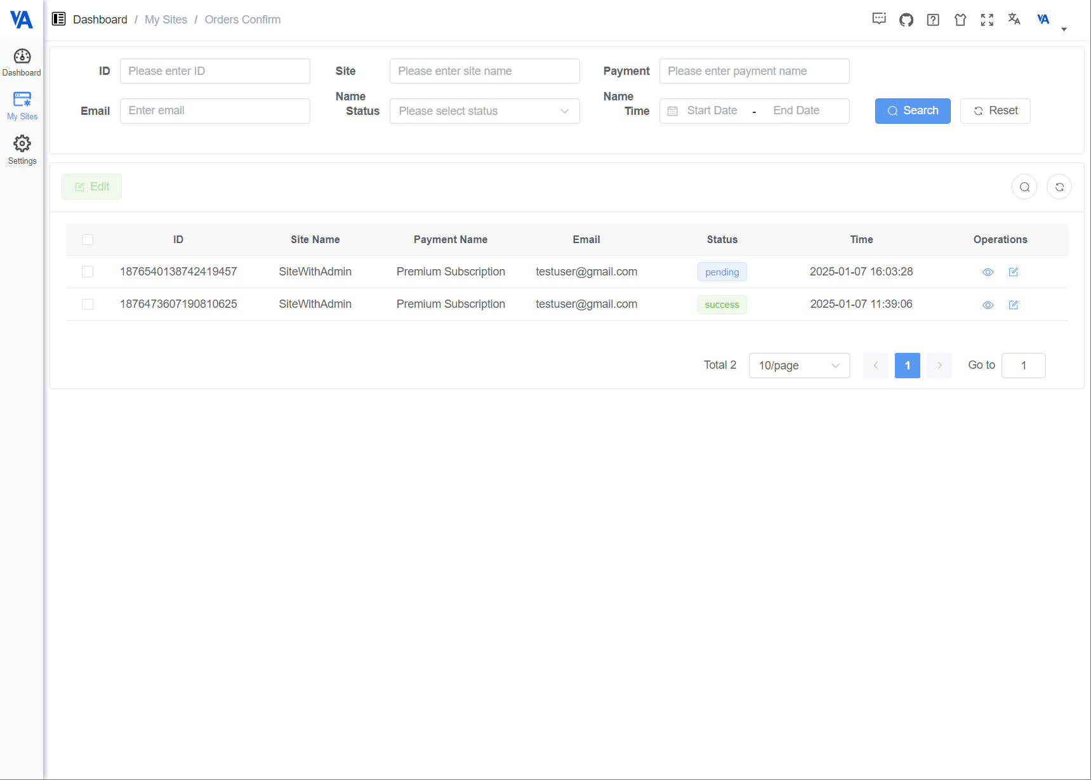
Task: Tick the checkbox for the success order
Action: click(x=88, y=304)
